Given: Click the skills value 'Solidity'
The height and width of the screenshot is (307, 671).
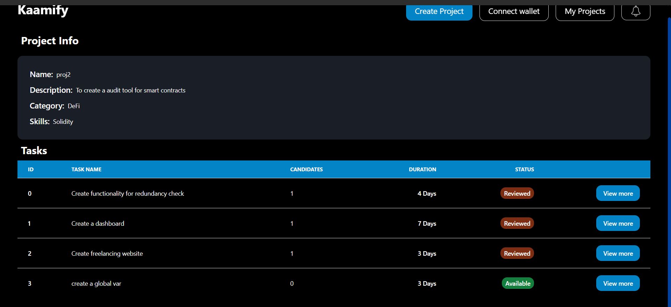Looking at the screenshot, I should [x=63, y=122].
